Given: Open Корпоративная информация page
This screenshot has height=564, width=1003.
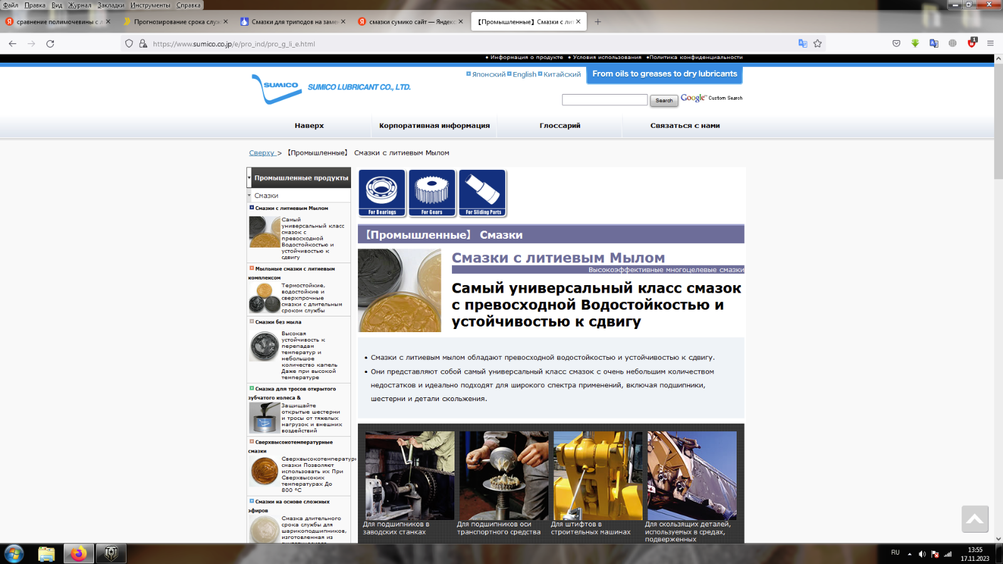Looking at the screenshot, I should pos(434,125).
